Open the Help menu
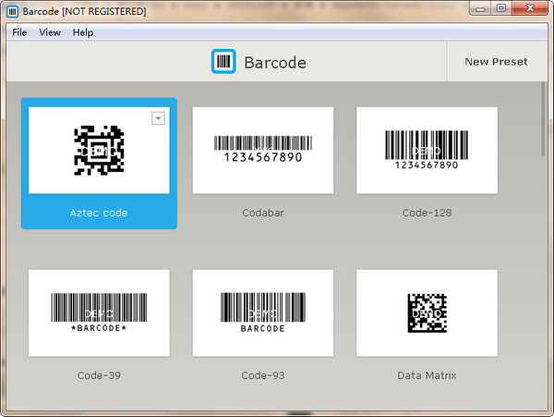Screen dimensions: 554x417 (83, 32)
